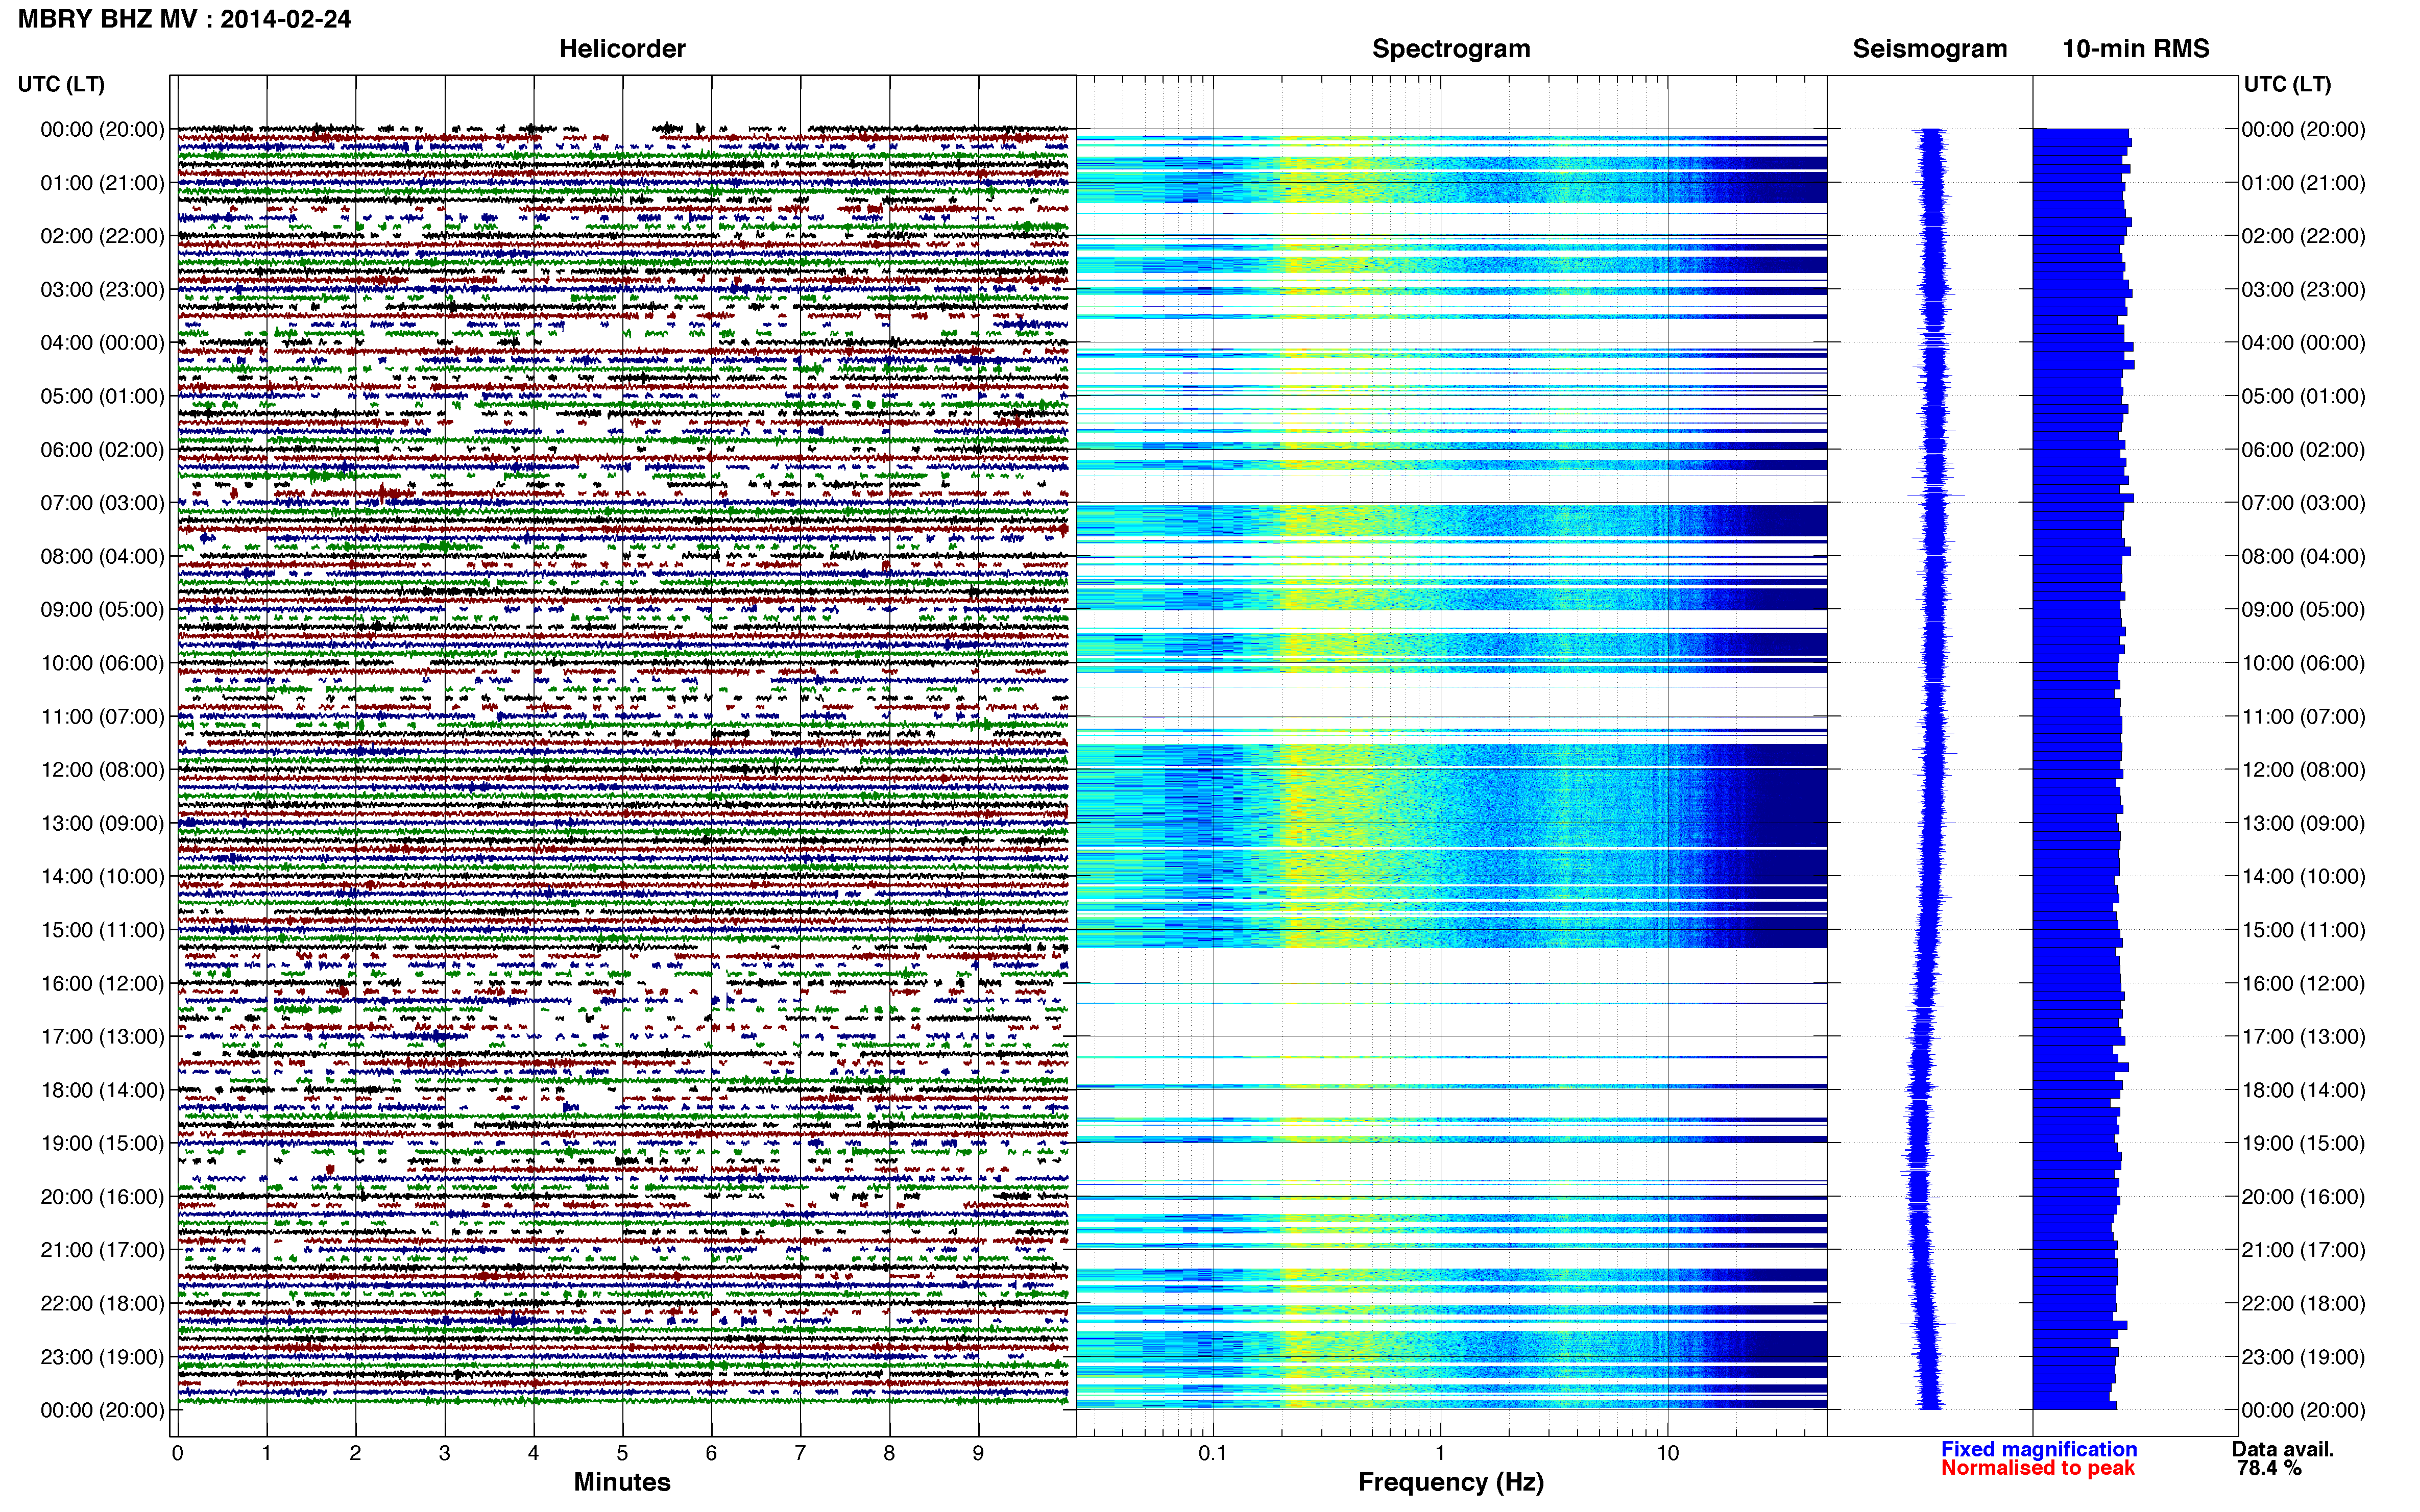Click the right-axis 21:00 (17:00) label
This screenshot has width=2420, height=1512.
tap(2303, 1250)
